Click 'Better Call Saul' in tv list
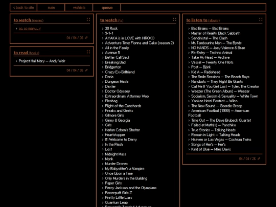The height and width of the screenshot is (207, 276). (x=117, y=57)
